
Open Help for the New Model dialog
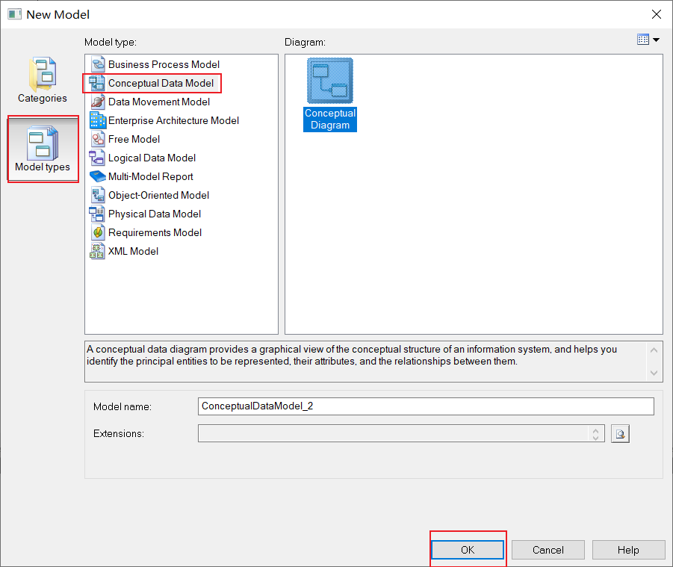(x=628, y=550)
